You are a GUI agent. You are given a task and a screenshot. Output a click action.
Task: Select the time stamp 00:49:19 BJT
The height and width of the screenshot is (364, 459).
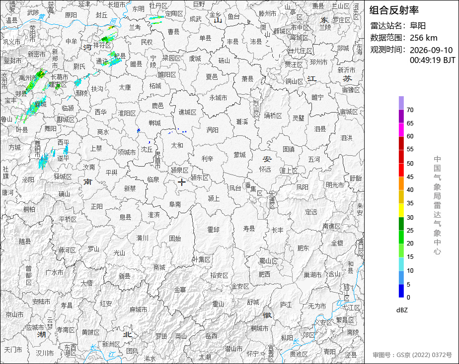pyautogui.click(x=432, y=60)
